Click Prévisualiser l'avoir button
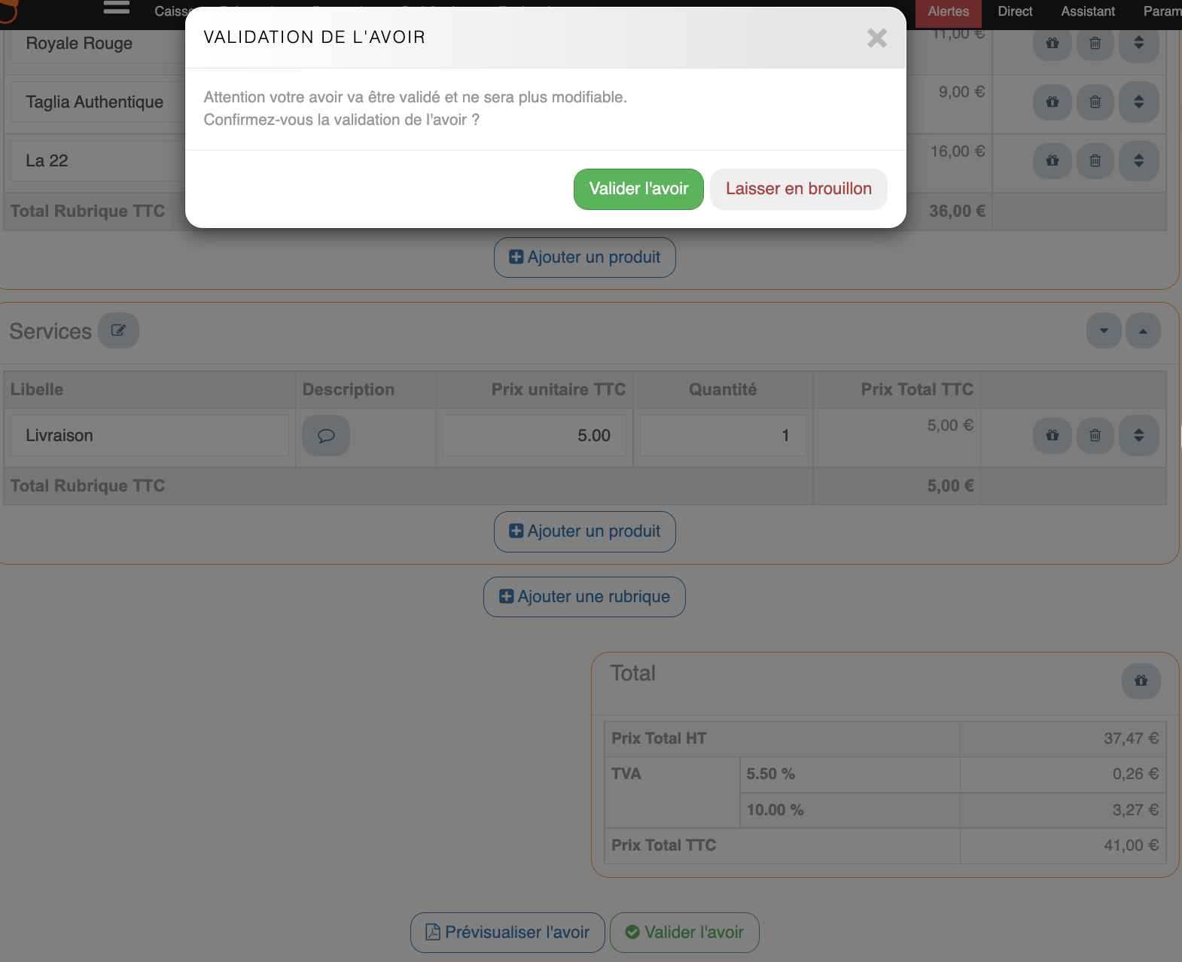1182x962 pixels. click(x=507, y=933)
